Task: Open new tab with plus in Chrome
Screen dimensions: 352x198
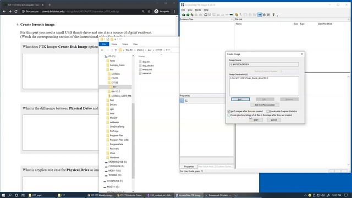Action: [50, 5]
